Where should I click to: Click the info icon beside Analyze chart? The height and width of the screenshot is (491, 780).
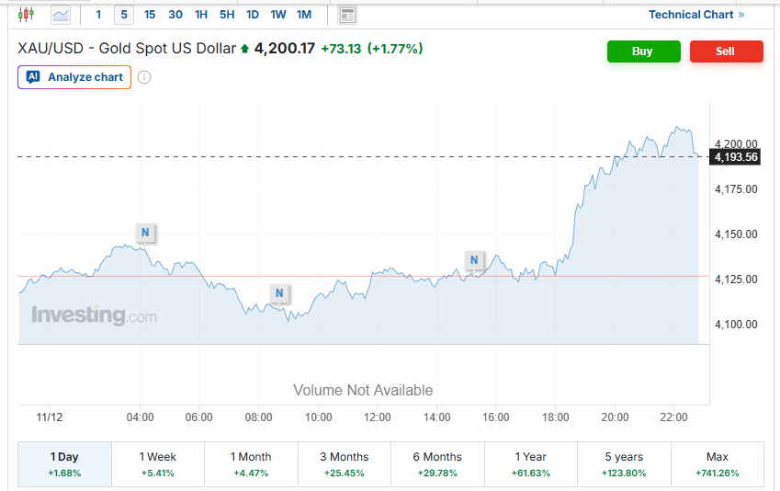144,77
